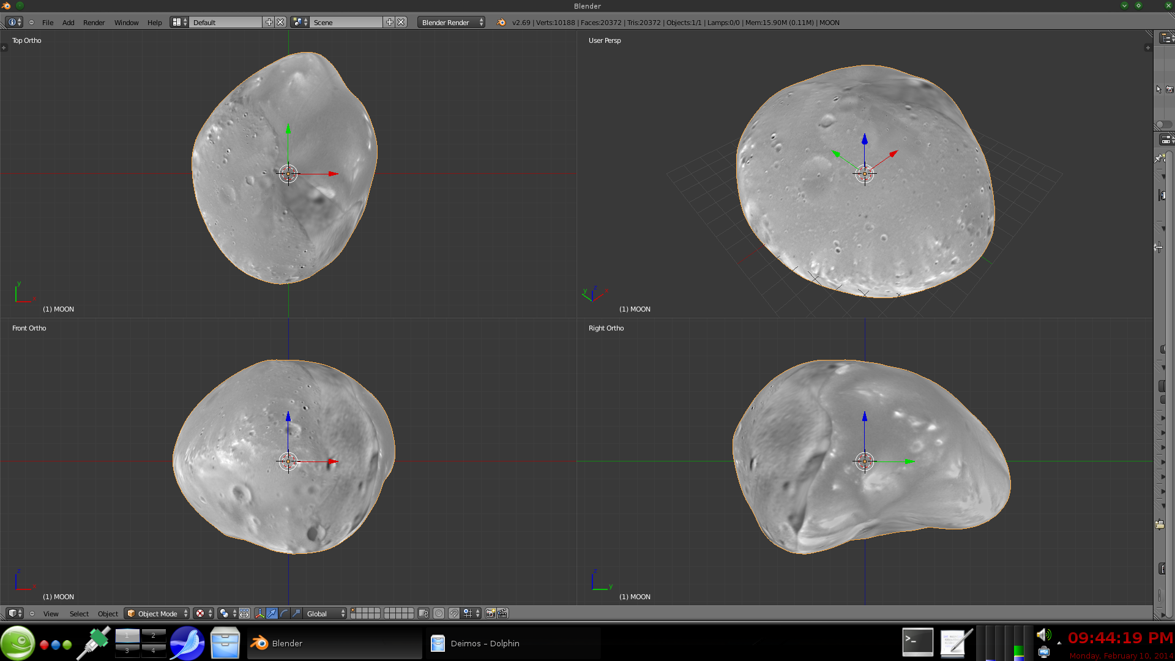This screenshot has height=661, width=1175.
Task: Click the Default screen layout name field
Action: pos(226,22)
